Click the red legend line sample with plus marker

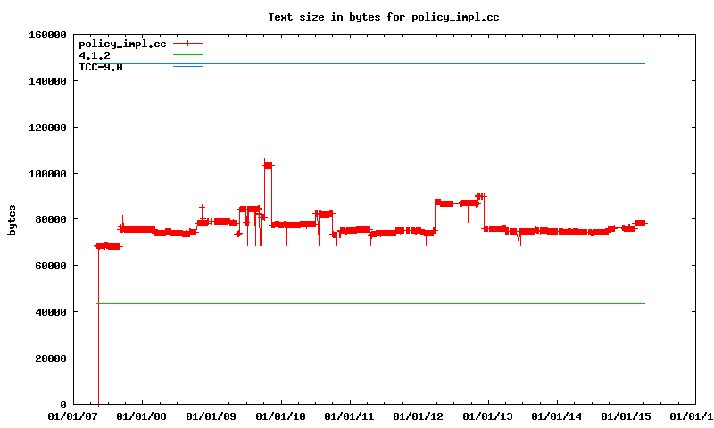coord(187,43)
